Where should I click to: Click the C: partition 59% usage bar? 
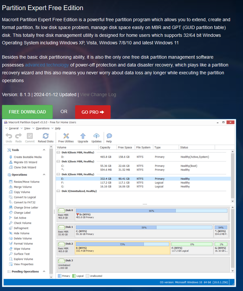tap(144, 227)
